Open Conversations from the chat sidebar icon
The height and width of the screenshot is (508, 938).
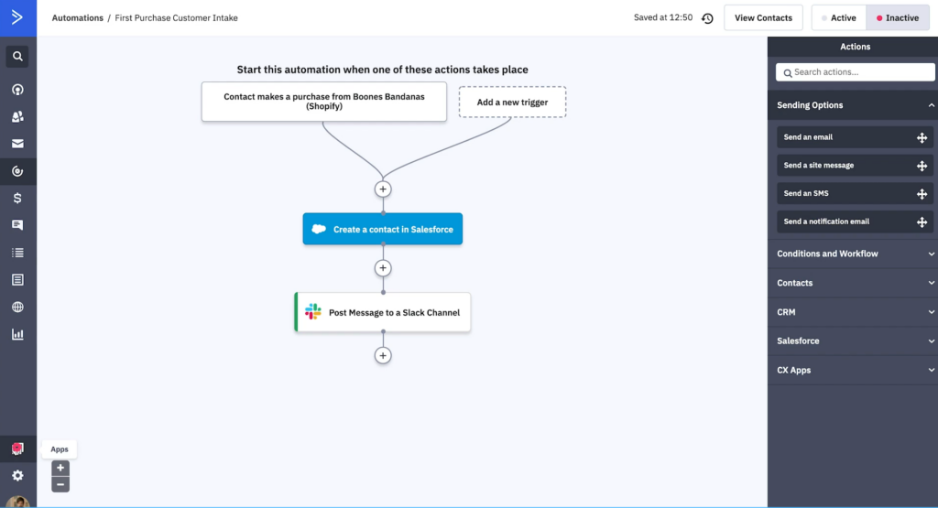[17, 225]
